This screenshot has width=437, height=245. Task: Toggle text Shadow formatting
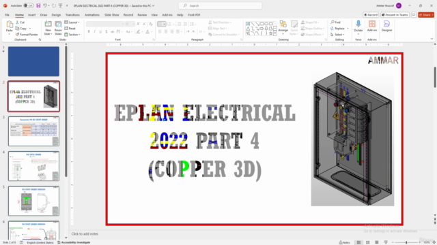[x=107, y=32]
